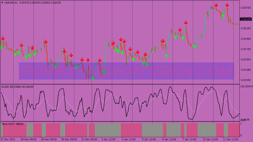The width and height of the screenshot is (253, 142).
Task: Click the 31 Dec 09:00 time label
Action: pyautogui.click(x=89, y=139)
